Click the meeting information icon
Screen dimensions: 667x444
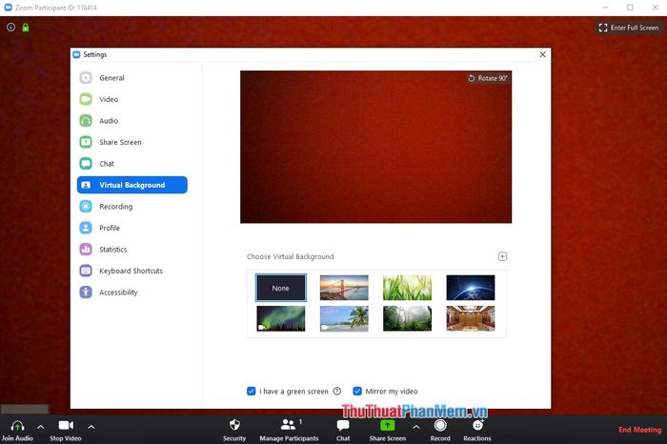[x=11, y=28]
